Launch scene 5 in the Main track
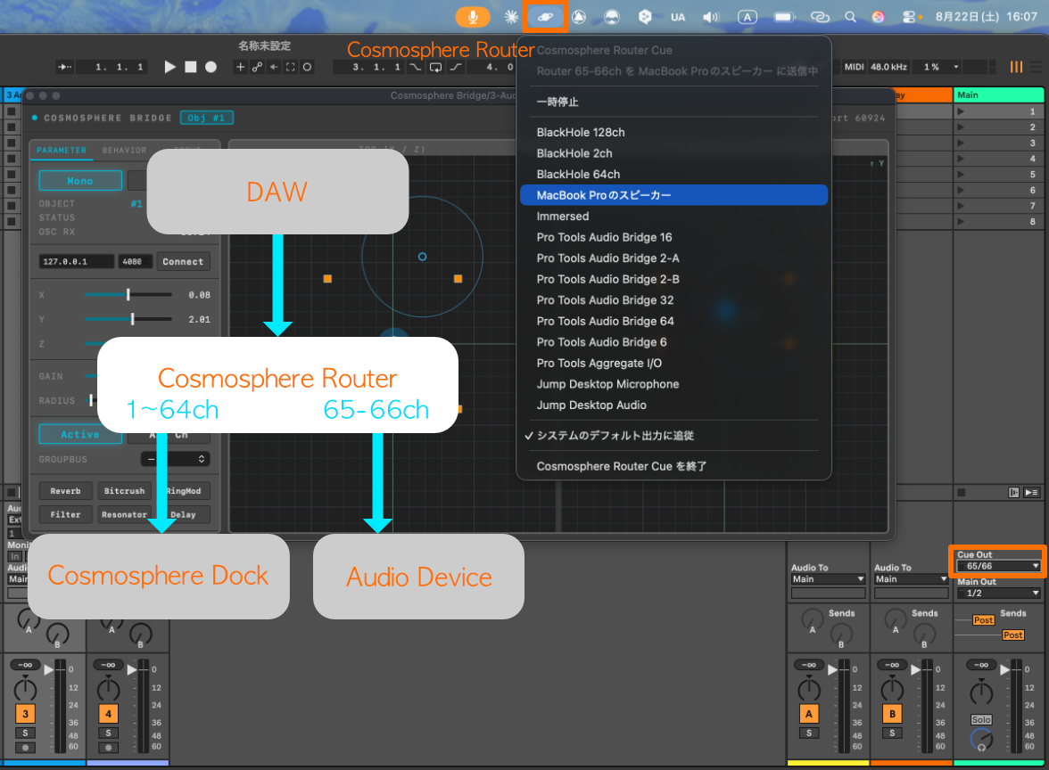The image size is (1049, 770). pyautogui.click(x=961, y=175)
